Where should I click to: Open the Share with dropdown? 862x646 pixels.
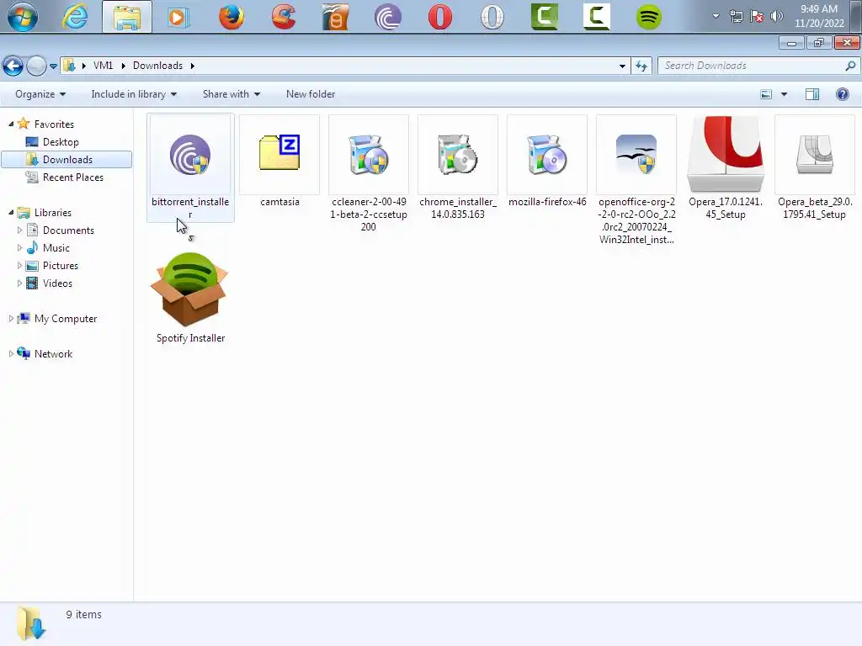[231, 94]
